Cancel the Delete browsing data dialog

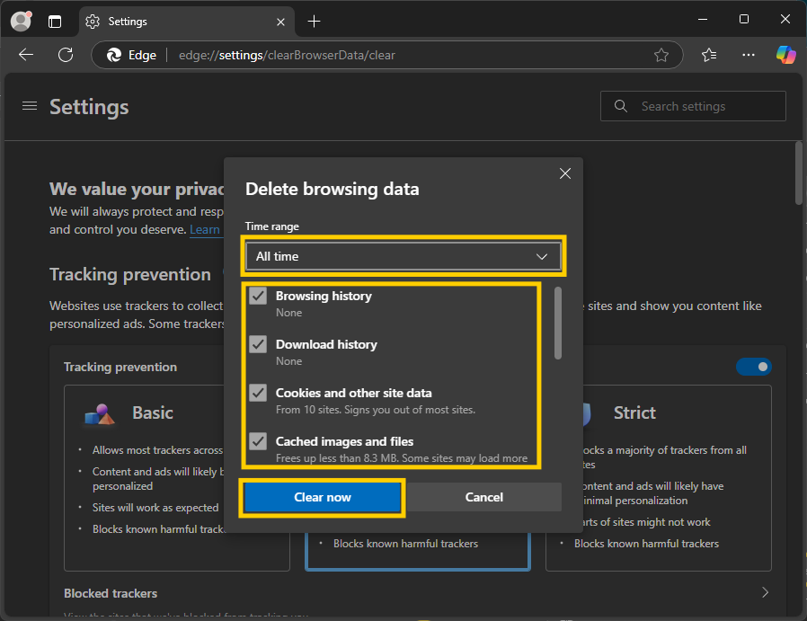pyautogui.click(x=483, y=497)
